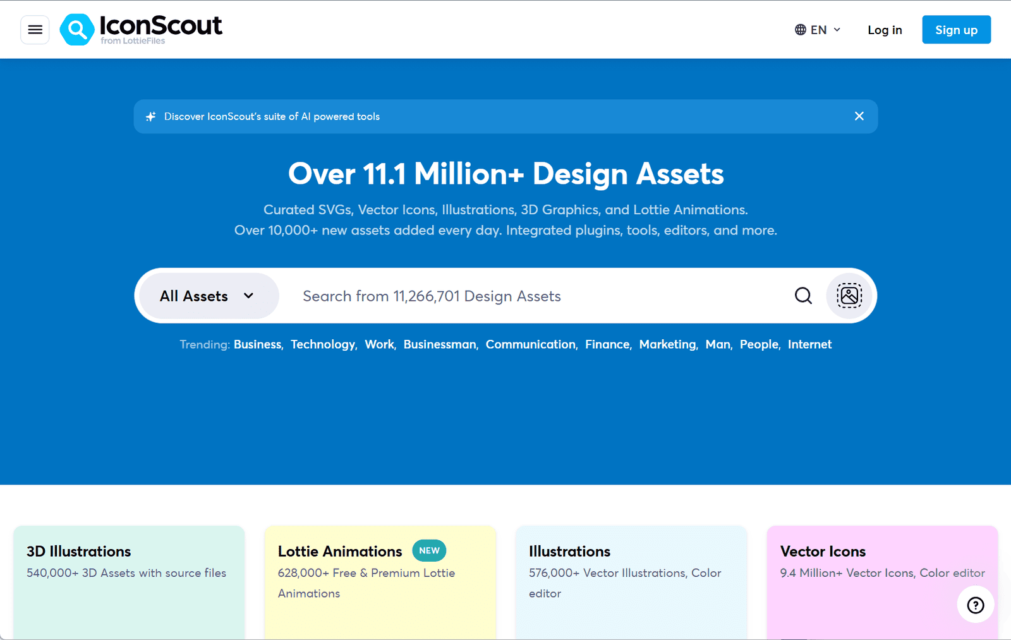
Task: Click the search magnifier icon
Action: (x=802, y=296)
